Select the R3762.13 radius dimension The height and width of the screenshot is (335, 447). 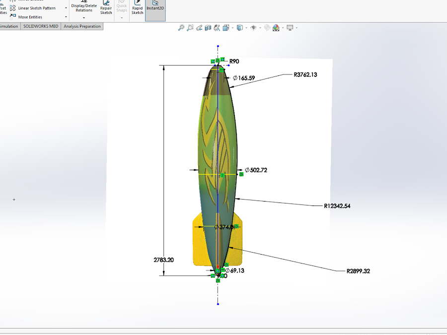click(x=305, y=74)
